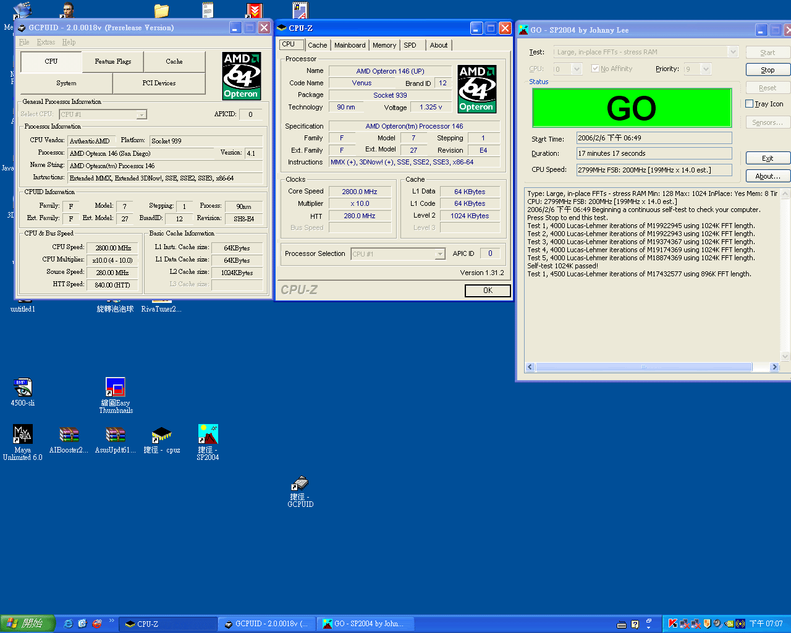The height and width of the screenshot is (633, 791).
Task: Click log vertical scrollbar down arrow
Action: tap(785, 357)
